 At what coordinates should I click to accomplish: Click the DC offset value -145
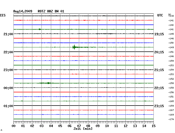point(171,34)
